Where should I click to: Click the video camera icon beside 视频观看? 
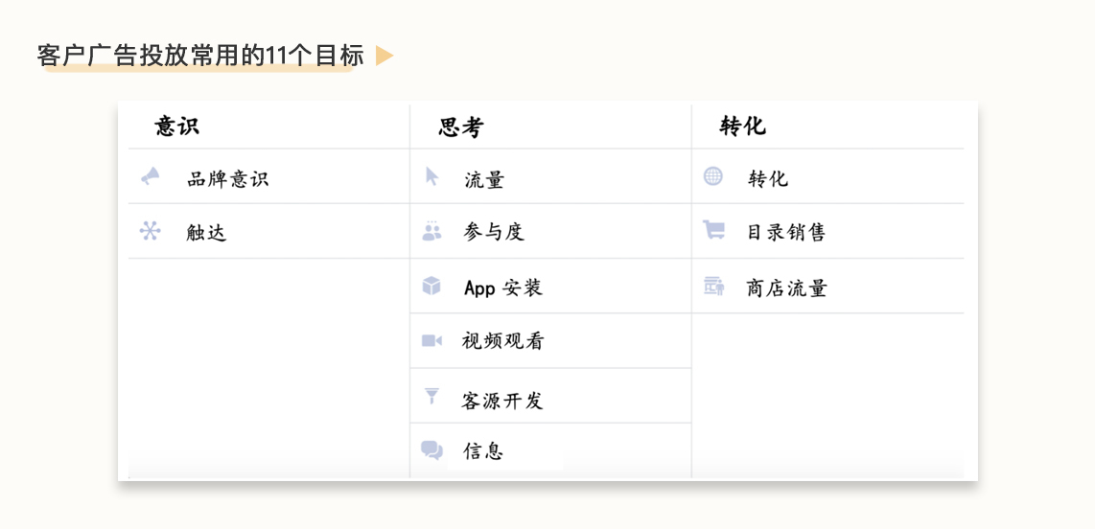click(x=431, y=340)
